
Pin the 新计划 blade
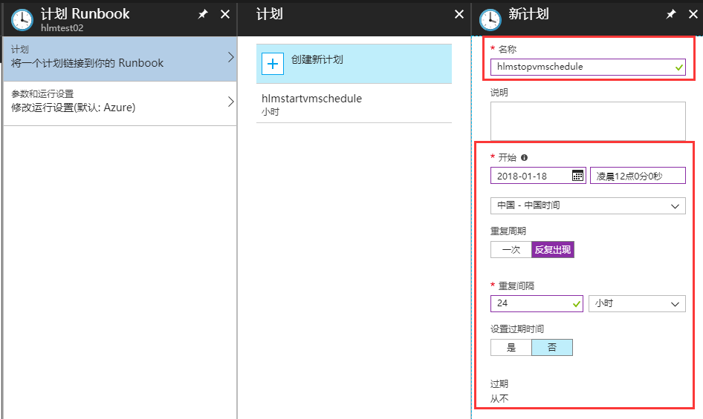(671, 14)
